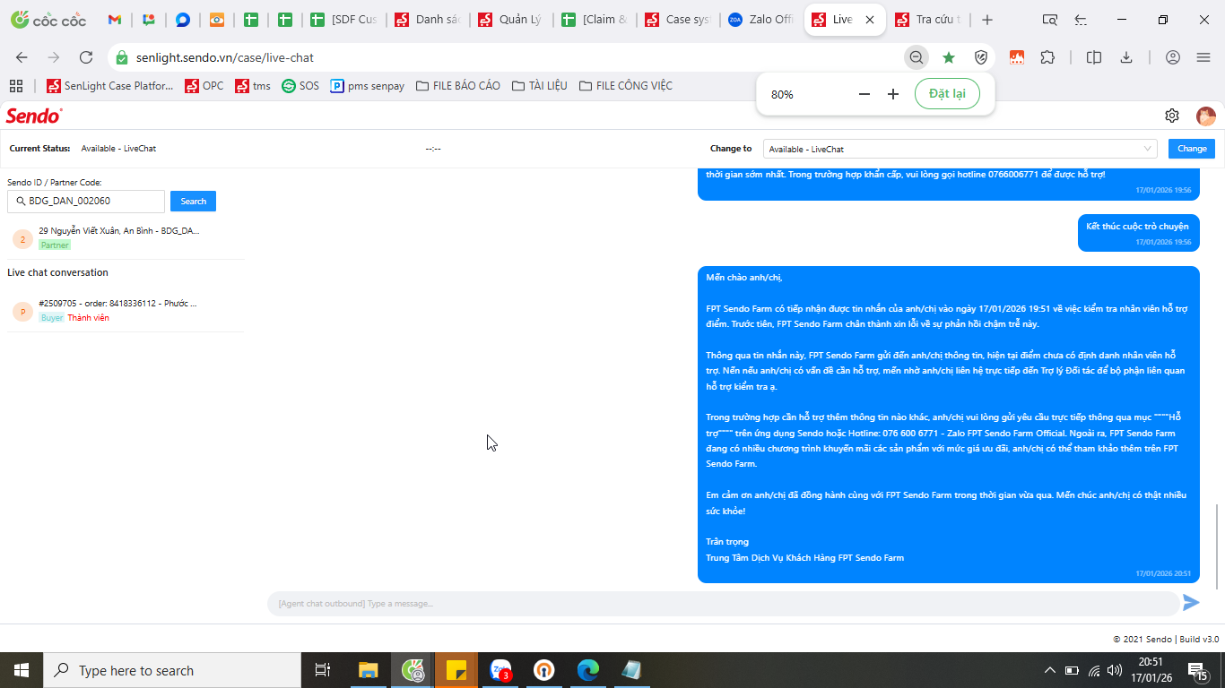Open the Gmail pinned tab
This screenshot has width=1225, height=688.
coord(114,20)
